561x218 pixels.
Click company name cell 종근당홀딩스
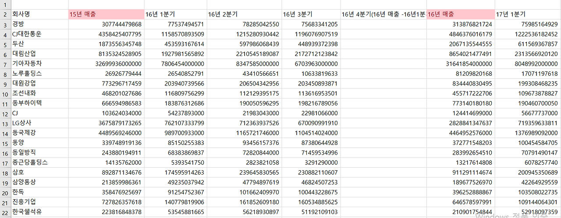(x=39, y=162)
